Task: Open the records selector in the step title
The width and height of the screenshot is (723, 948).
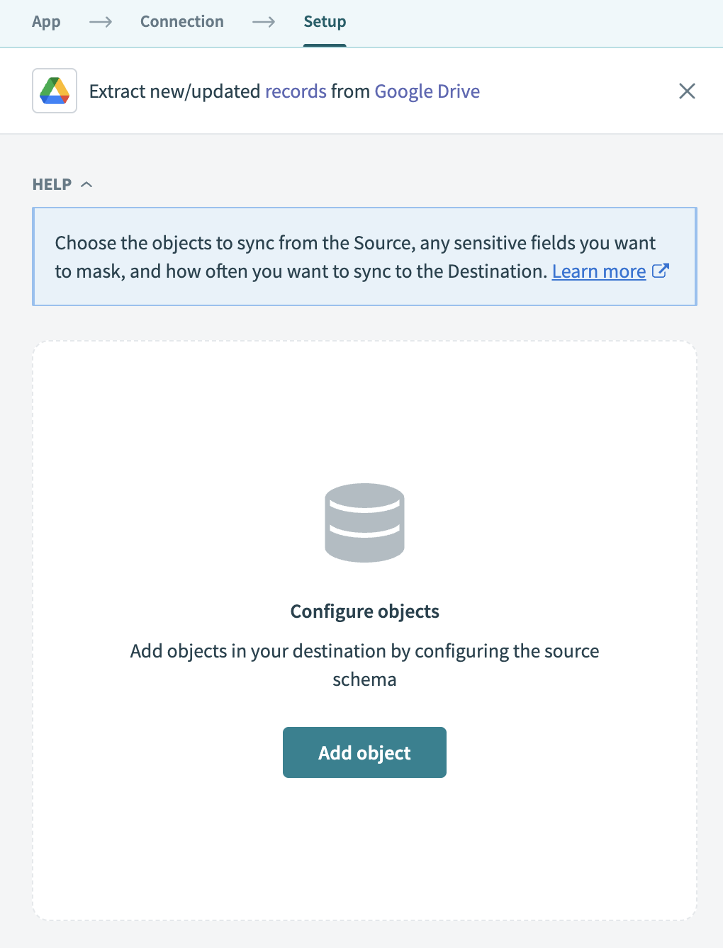Action: [296, 91]
